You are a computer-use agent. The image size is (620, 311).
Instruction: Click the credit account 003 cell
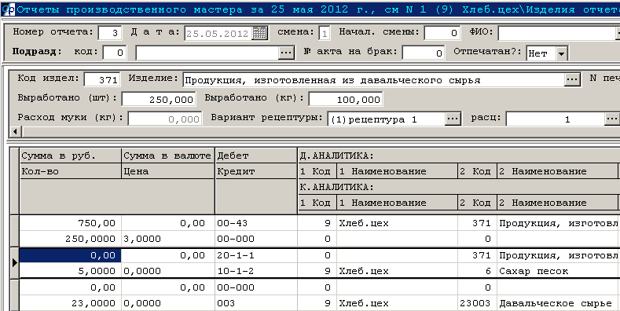click(x=256, y=303)
